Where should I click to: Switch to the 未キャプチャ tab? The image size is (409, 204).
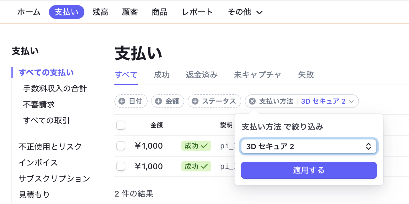pos(257,75)
